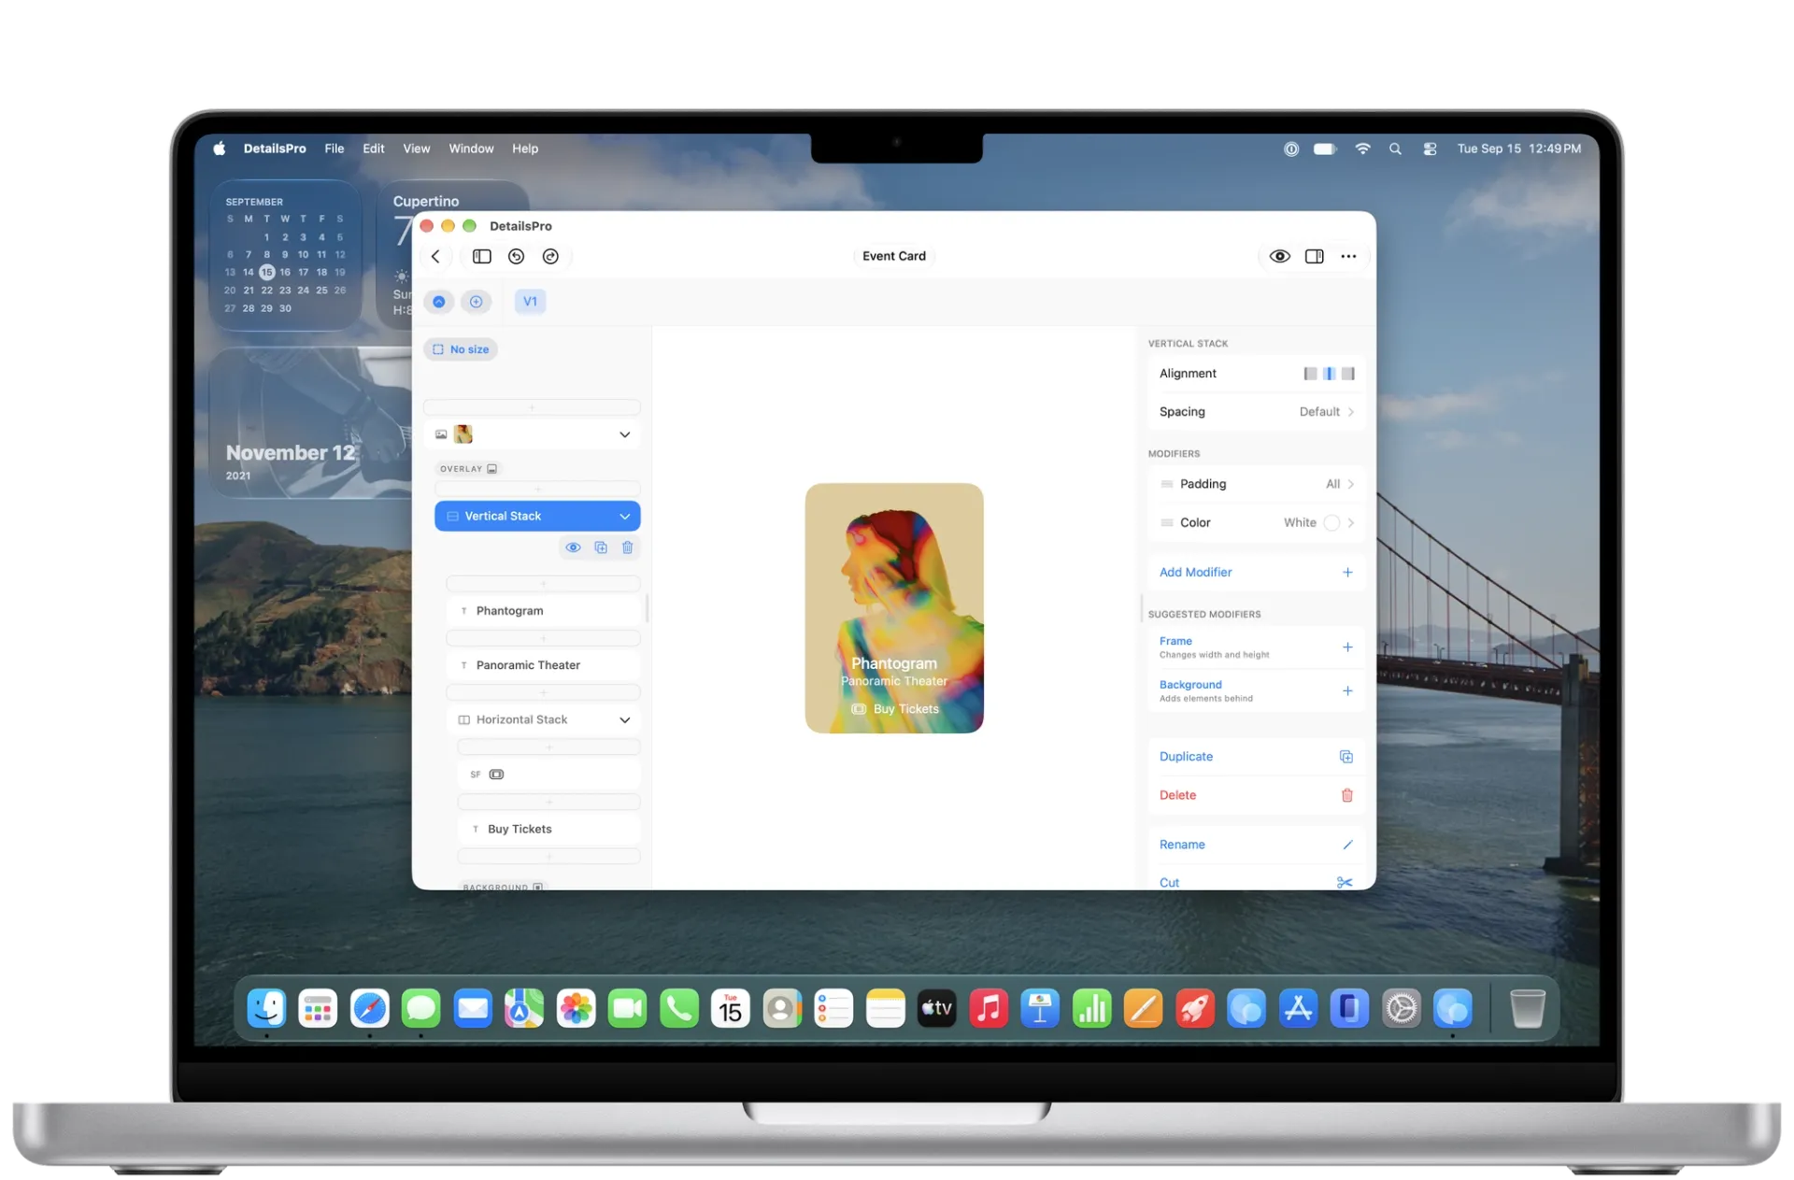Toggle the right inspector panel icon

coord(1314,256)
